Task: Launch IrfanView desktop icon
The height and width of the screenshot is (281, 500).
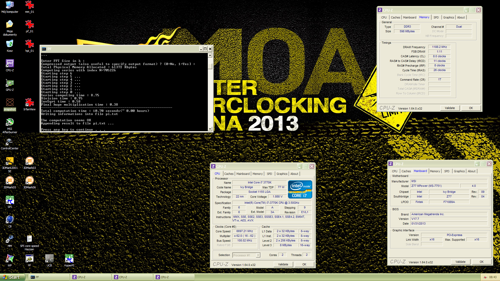Action: pos(29,105)
